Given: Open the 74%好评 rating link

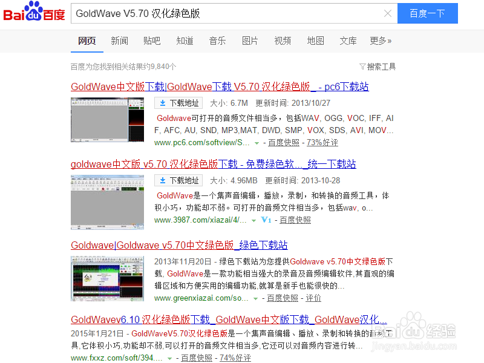Looking at the screenshot, I should coord(235,358).
